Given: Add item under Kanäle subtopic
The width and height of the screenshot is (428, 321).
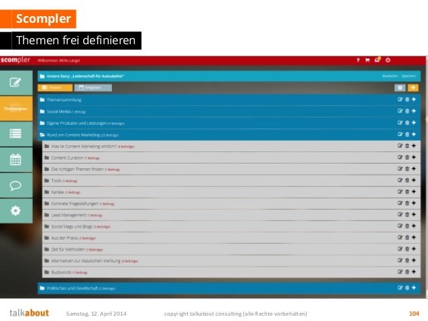Looking at the screenshot, I should 414,192.
